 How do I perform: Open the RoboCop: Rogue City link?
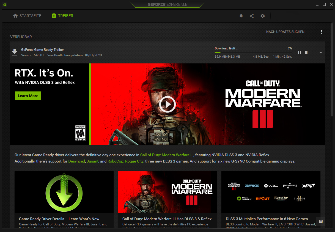(x=125, y=161)
